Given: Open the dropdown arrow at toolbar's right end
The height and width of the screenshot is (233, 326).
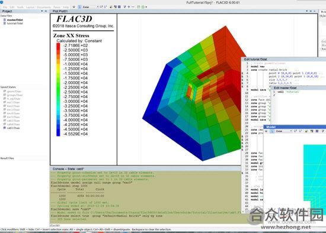Looking at the screenshot, I should 146,7.
